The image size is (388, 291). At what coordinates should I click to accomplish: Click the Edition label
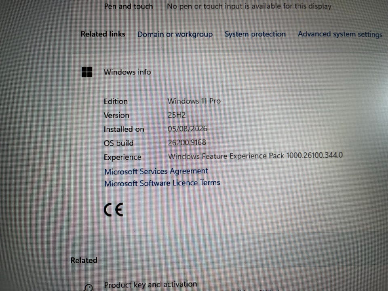click(116, 101)
